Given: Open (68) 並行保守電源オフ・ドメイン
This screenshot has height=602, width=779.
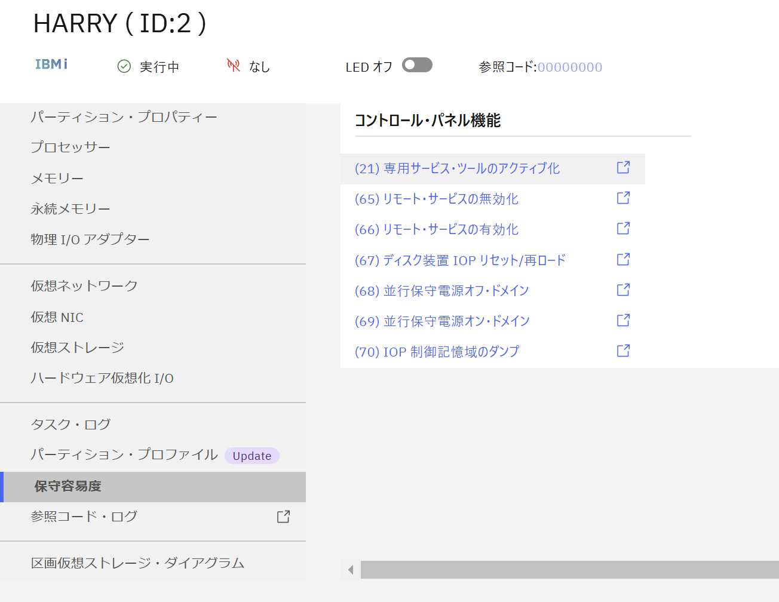Looking at the screenshot, I should click(442, 291).
